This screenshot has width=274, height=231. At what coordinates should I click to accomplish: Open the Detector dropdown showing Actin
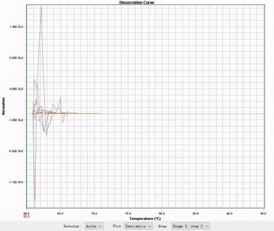point(94,226)
